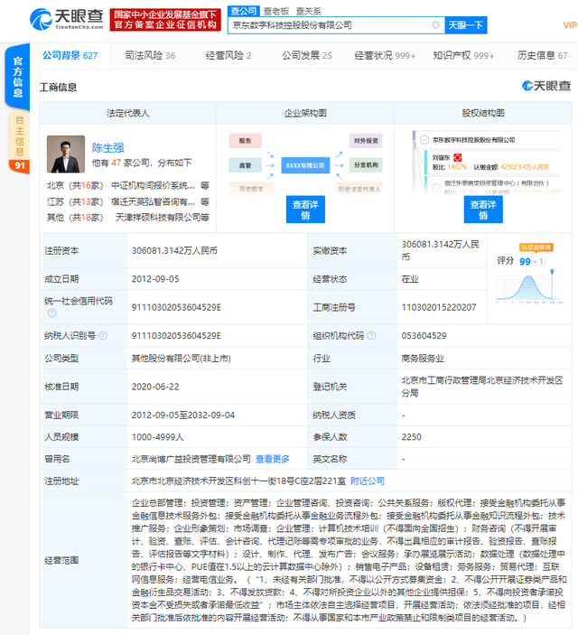Click 查看详情 under 企业架构图
This screenshot has width=578, height=635.
[305, 210]
